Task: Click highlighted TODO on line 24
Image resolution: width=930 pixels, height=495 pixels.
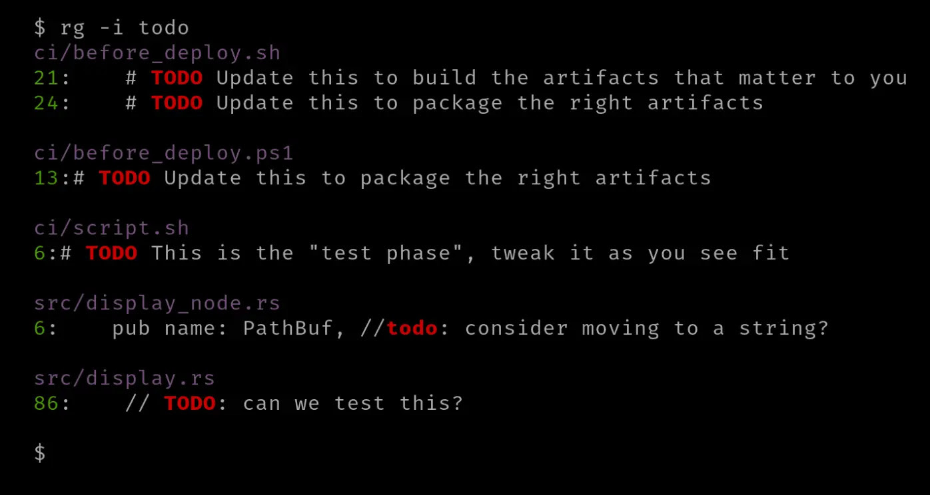Action: pos(177,103)
